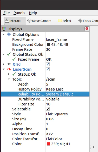Screen dimensions: 98x152
Task: Select the Interact tool
Action: coord(15,21)
